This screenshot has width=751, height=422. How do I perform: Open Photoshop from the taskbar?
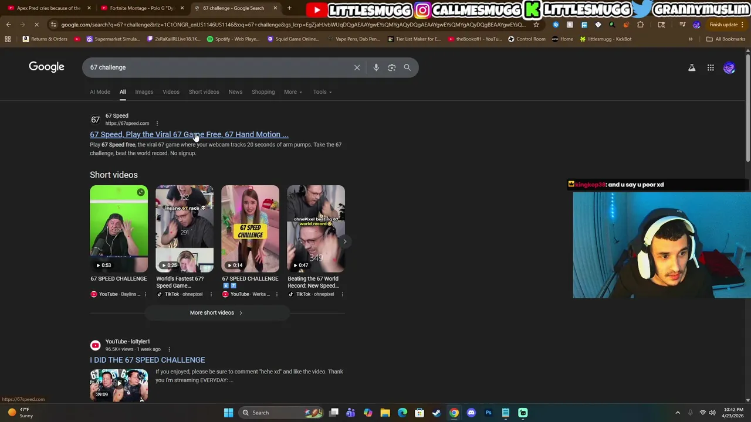coord(488,413)
